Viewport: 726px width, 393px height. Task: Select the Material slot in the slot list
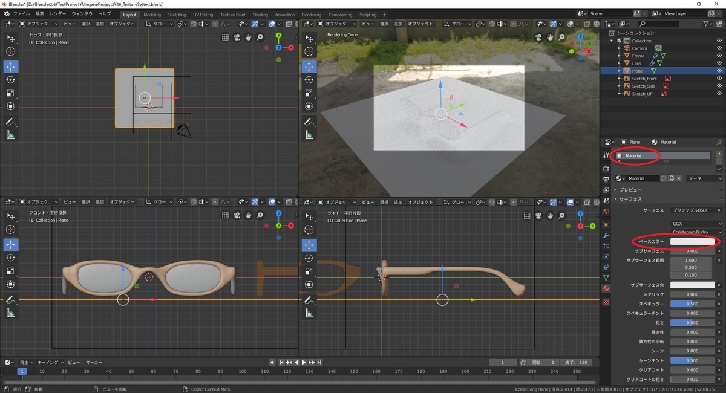pyautogui.click(x=662, y=156)
